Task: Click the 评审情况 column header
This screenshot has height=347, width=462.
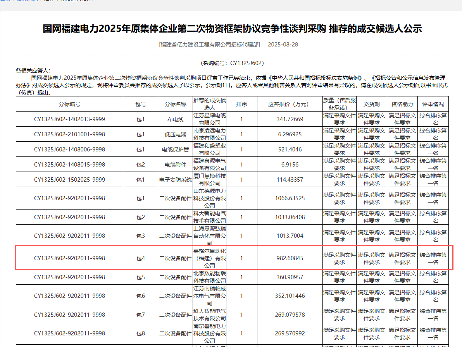Action: [x=433, y=104]
